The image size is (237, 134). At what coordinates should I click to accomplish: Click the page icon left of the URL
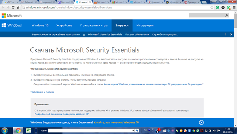pyautogui.click(x=24, y=7)
